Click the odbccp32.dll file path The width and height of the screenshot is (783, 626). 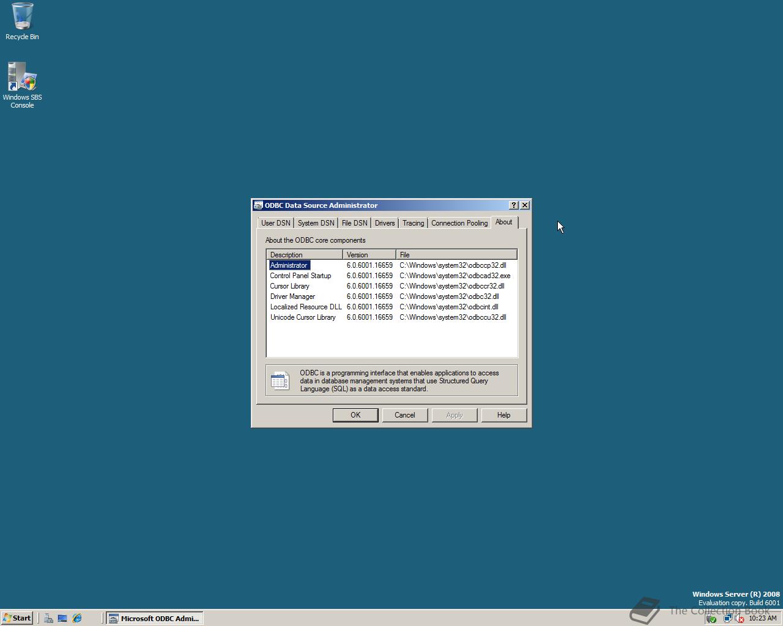pos(453,265)
